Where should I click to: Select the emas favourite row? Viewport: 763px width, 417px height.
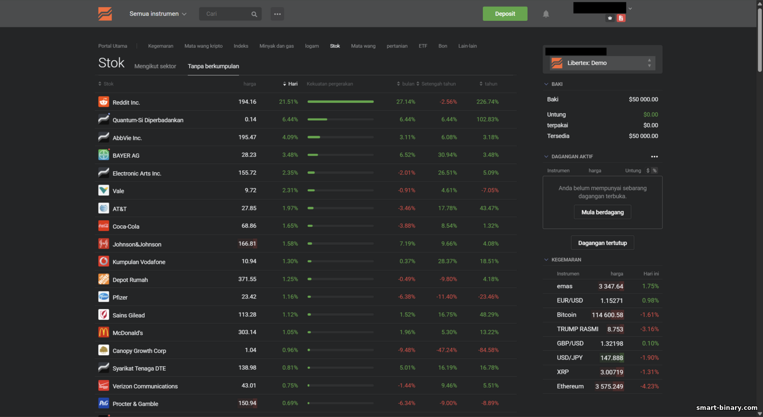point(603,286)
